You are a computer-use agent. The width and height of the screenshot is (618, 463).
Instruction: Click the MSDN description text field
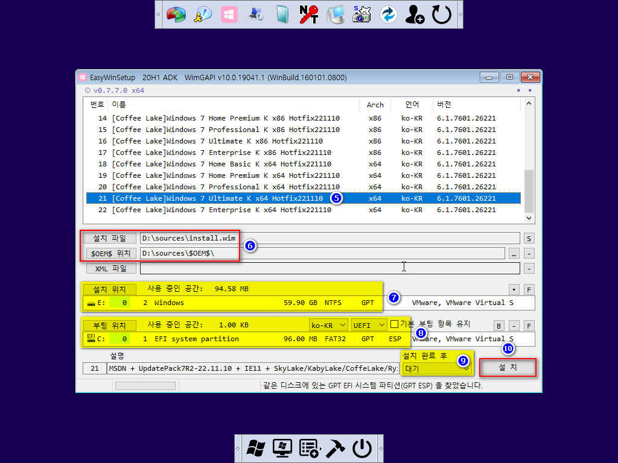(253, 368)
